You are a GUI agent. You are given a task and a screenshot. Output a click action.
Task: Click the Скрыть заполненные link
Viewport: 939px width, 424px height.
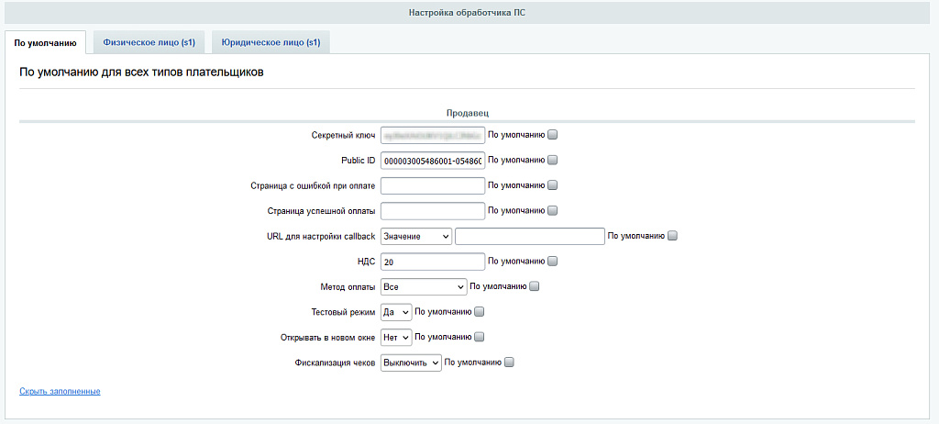pyautogui.click(x=60, y=392)
